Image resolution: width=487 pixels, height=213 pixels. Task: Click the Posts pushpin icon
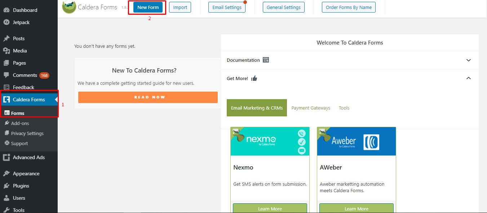point(6,38)
